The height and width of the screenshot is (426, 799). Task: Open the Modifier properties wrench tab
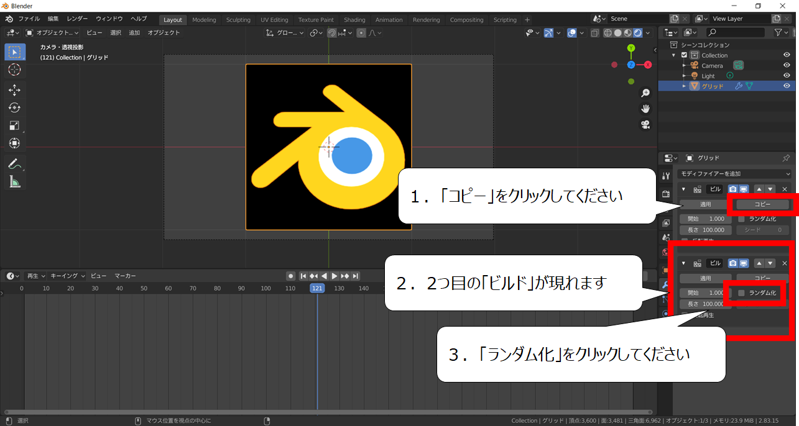(666, 285)
